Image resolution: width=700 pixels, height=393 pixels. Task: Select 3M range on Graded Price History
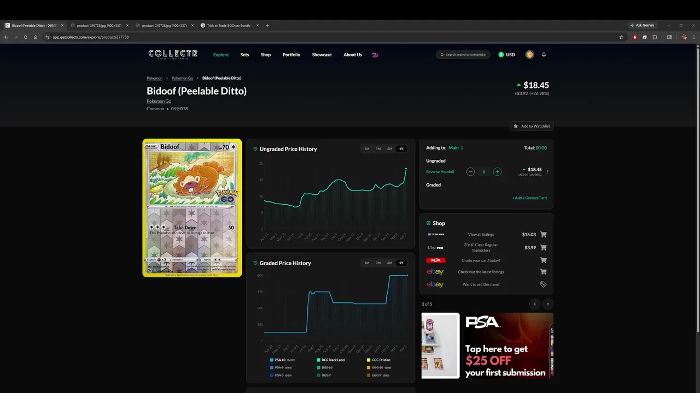click(x=378, y=263)
